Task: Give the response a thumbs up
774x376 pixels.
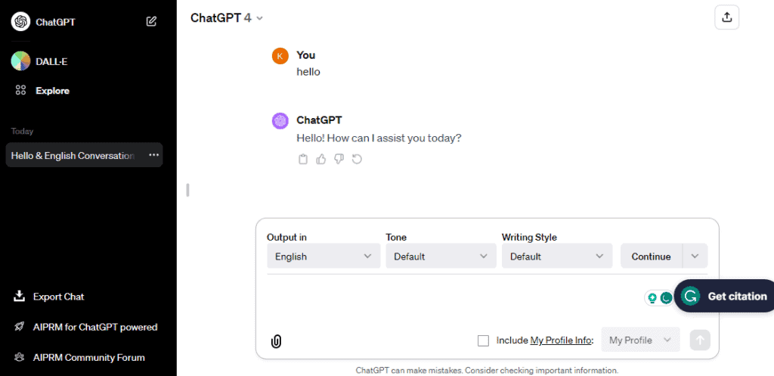Action: coord(321,159)
